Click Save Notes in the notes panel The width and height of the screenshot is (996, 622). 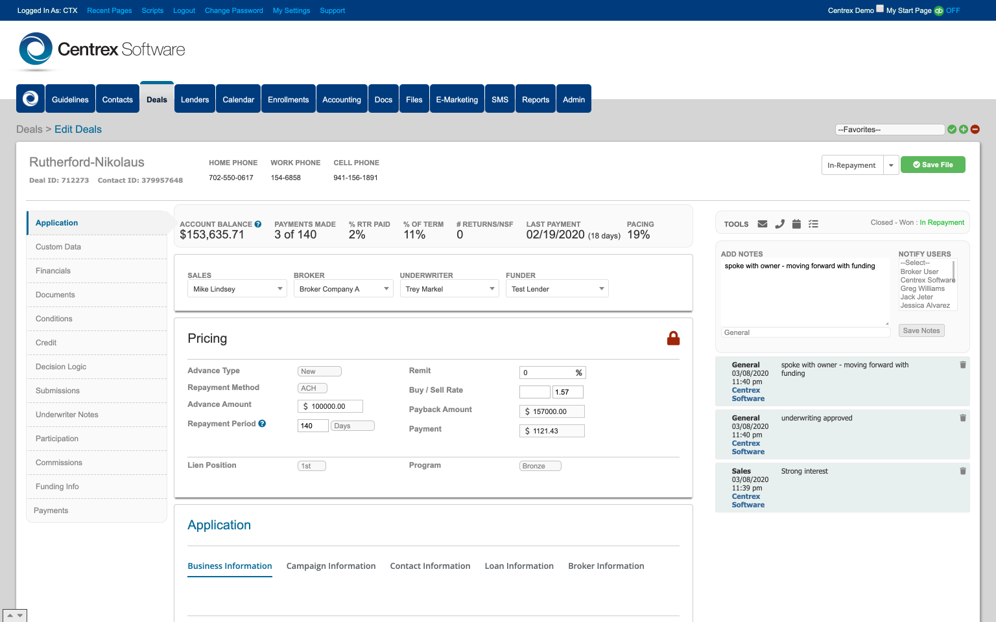click(921, 330)
